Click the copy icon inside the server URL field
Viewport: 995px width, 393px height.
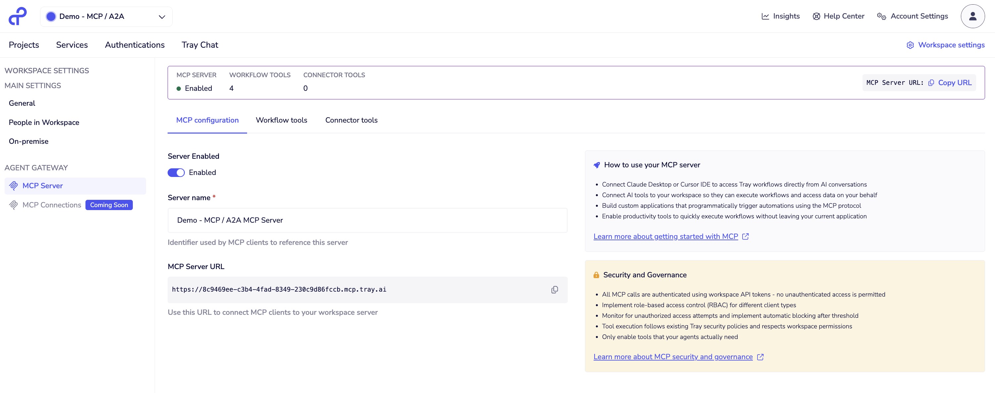(x=555, y=289)
